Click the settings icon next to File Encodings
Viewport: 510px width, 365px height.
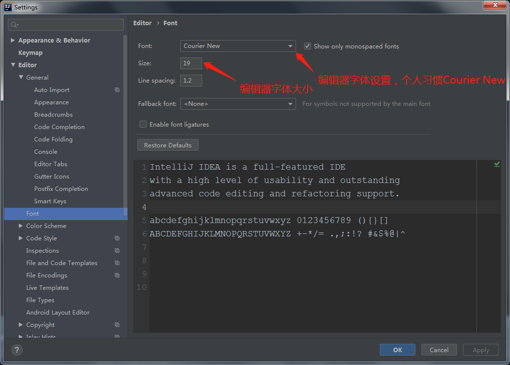coord(117,275)
